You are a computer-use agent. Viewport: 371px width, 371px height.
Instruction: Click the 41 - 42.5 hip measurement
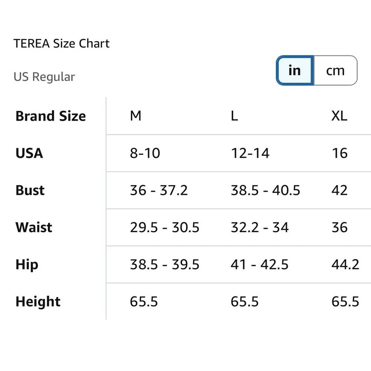click(260, 265)
